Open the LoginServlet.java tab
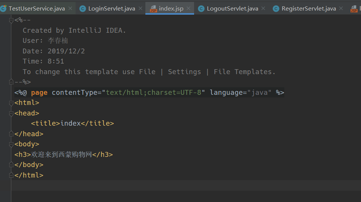This screenshot has height=202, width=361. point(111,9)
